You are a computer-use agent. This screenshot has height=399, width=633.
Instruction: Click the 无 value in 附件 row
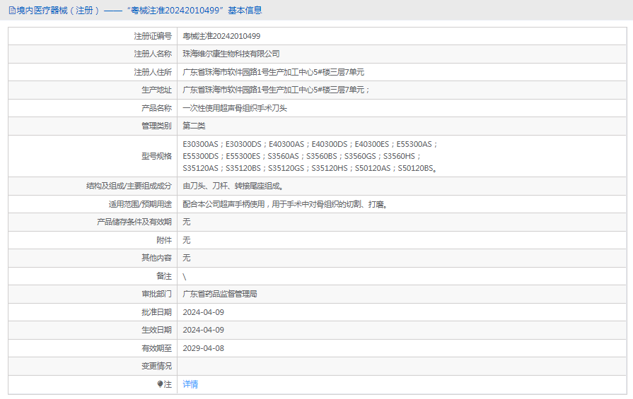point(187,240)
